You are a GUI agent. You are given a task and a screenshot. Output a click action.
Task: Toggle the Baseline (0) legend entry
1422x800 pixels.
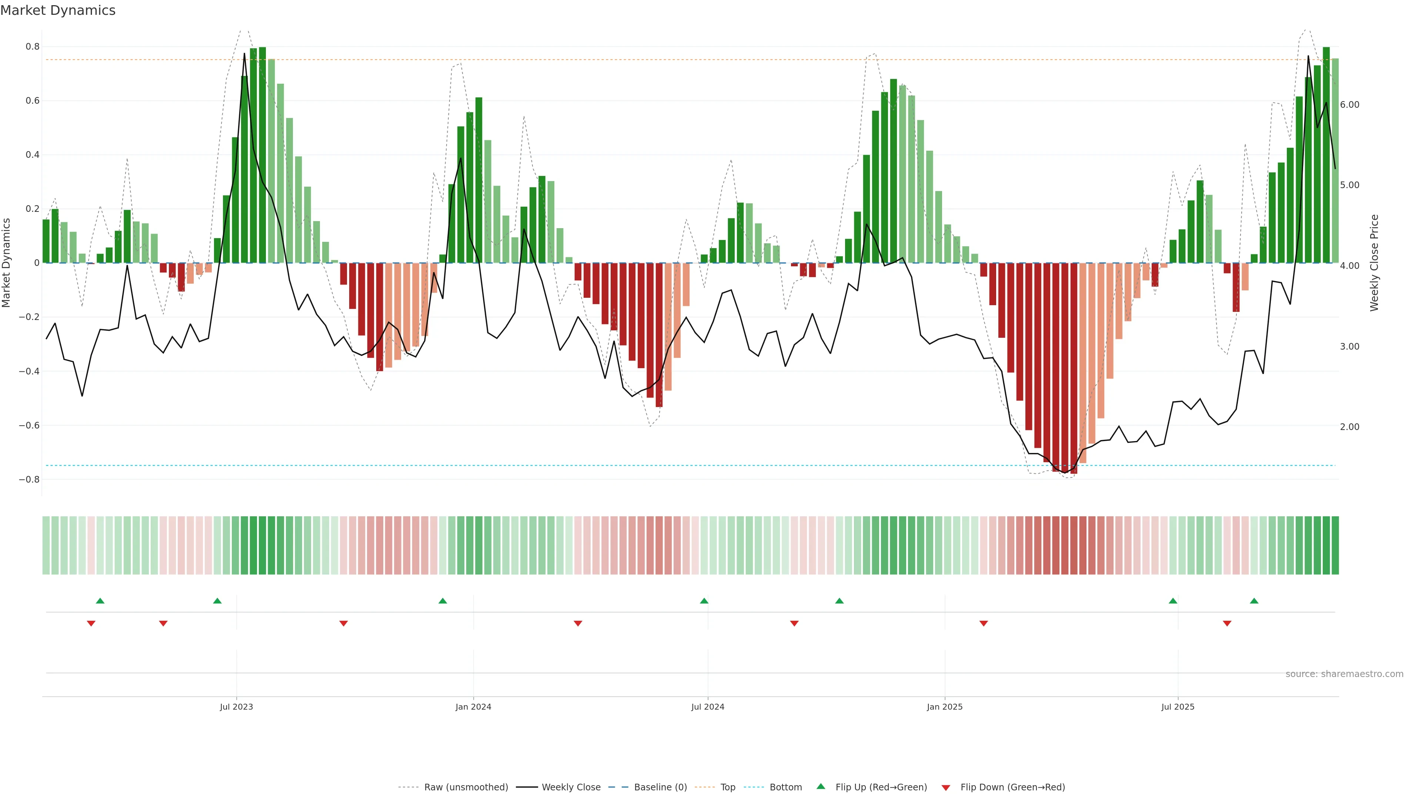[x=660, y=787]
